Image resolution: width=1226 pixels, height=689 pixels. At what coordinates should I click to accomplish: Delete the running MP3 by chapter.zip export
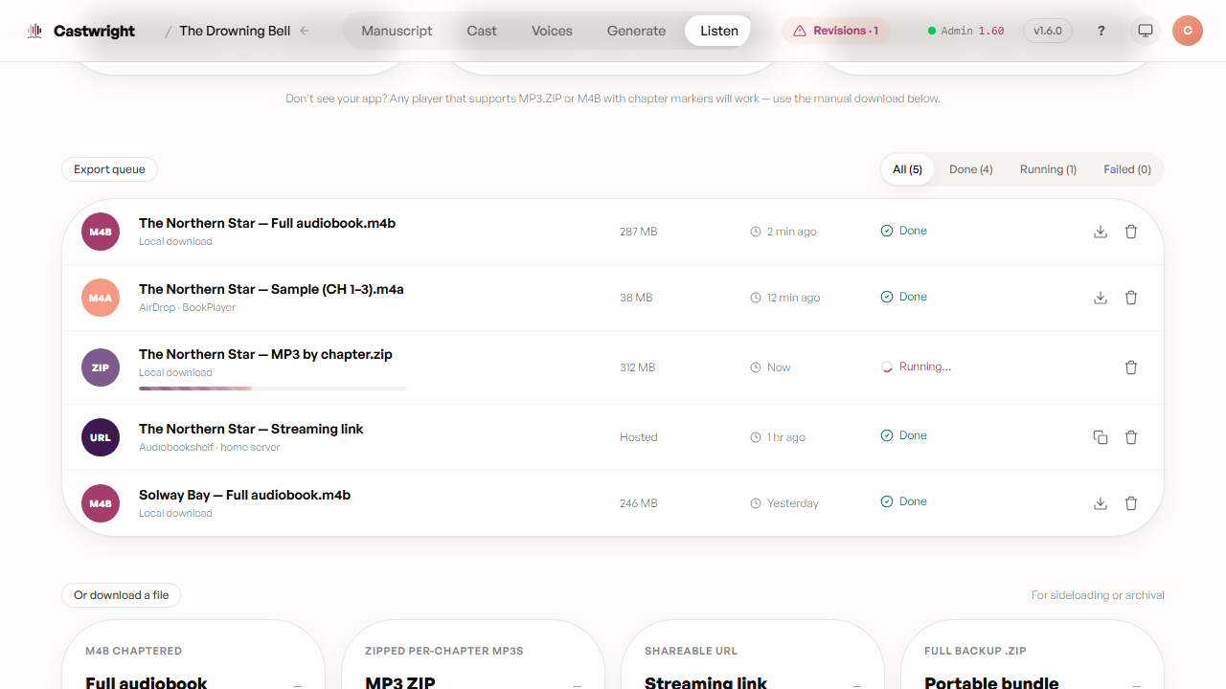pyautogui.click(x=1131, y=367)
